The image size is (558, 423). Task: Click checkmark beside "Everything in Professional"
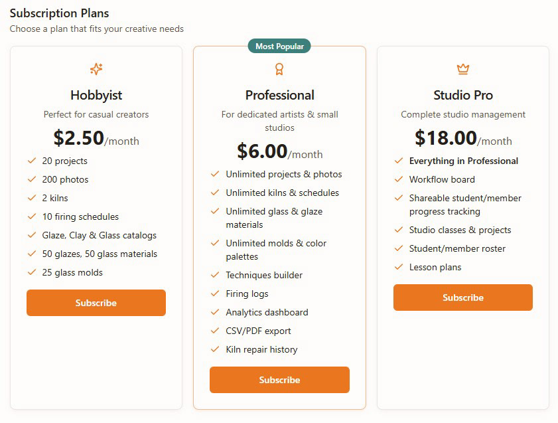coord(399,161)
